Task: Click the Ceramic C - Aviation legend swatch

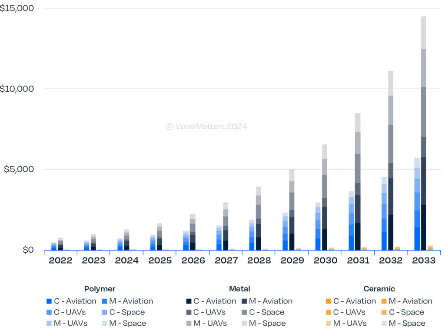Action: click(328, 301)
